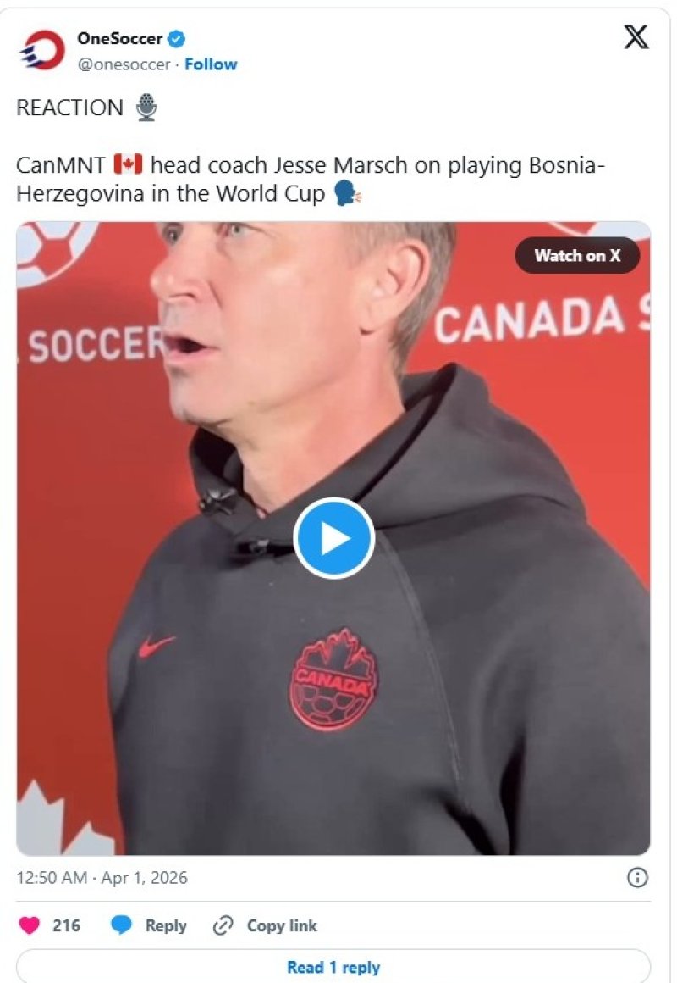Viewport: 677px width, 983px height.
Task: Open the tweet info icon
Action: [637, 878]
